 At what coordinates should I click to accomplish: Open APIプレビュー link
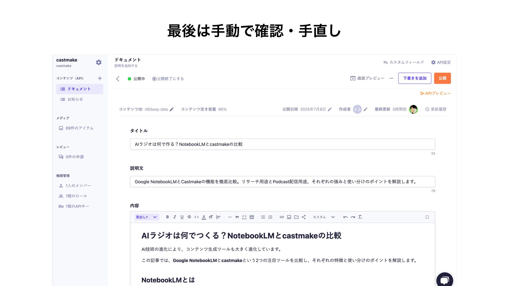pos(435,93)
